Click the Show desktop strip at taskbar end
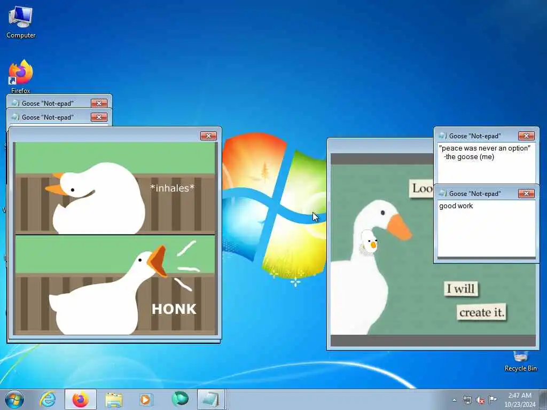Image resolution: width=547 pixels, height=410 pixels. tap(543, 399)
